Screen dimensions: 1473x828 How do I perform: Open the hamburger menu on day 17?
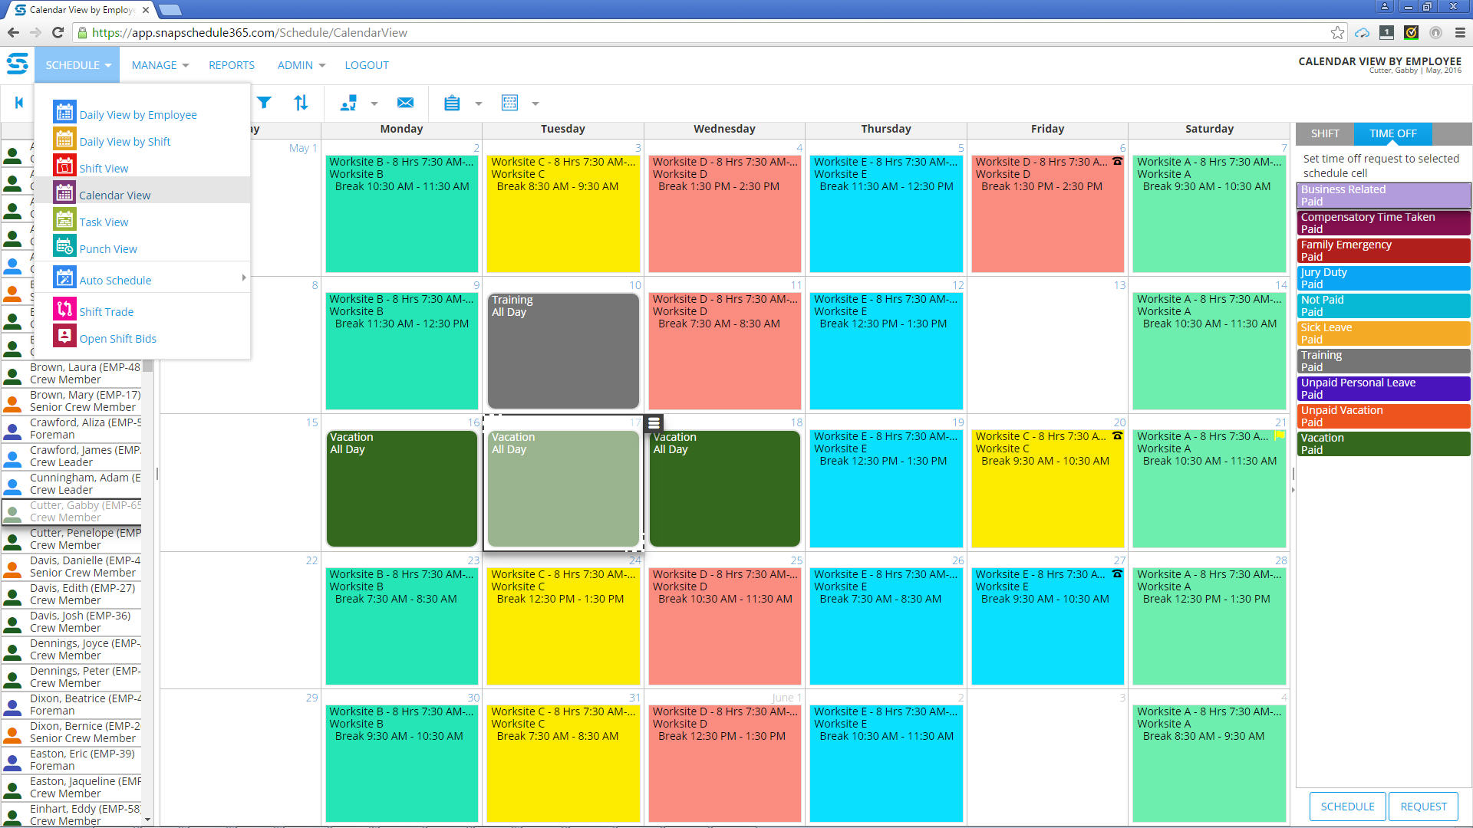tap(654, 423)
